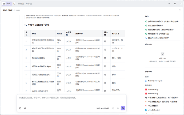Open 今日热榜 - 汇聚全网热点 reference
Image resolution: width=184 pixels, height=115 pixels.
[x=163, y=98]
